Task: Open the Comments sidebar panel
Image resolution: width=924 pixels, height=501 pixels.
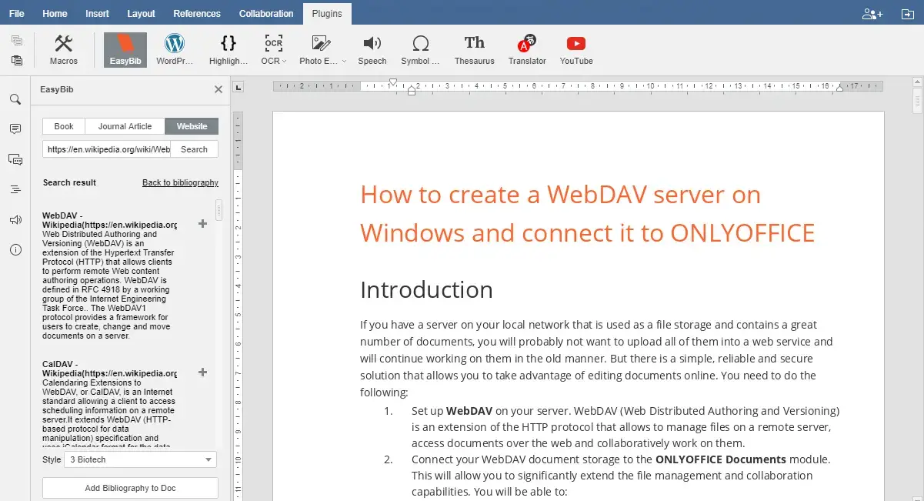Action: [15, 129]
